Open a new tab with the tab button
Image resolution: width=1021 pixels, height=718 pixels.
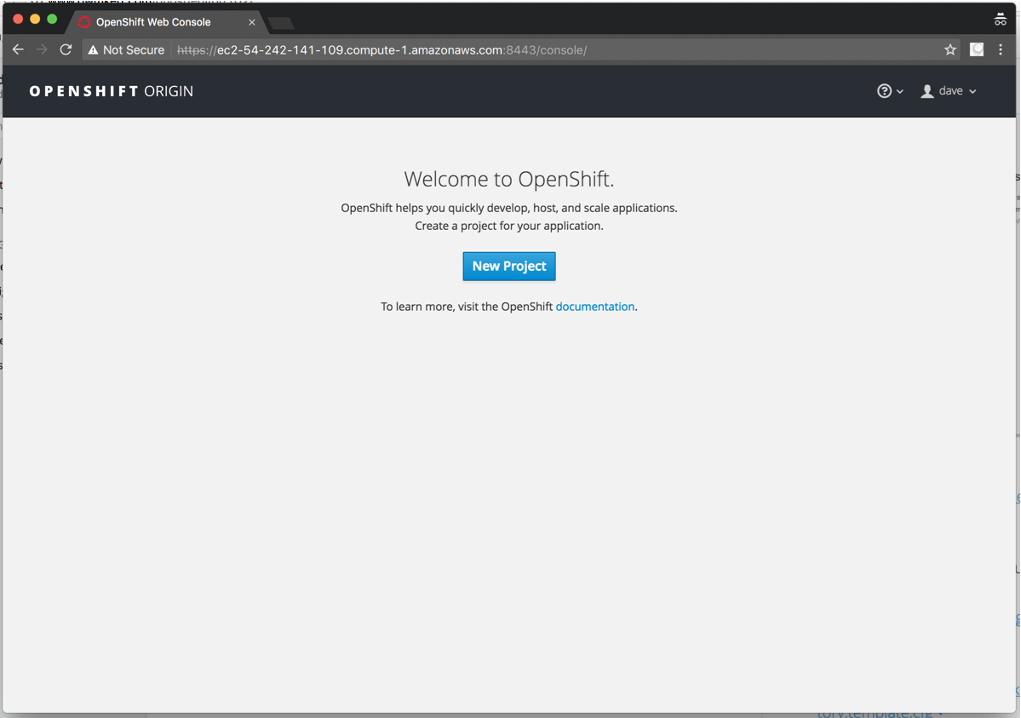point(281,24)
